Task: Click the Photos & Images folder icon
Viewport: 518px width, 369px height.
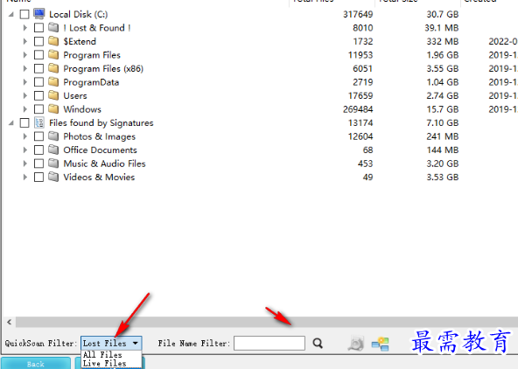Action: click(x=53, y=136)
